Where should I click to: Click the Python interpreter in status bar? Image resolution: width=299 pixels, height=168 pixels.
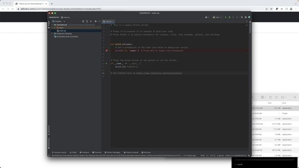[235, 155]
